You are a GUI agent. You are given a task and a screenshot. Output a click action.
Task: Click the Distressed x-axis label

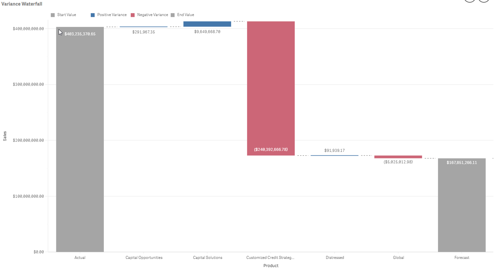click(335, 258)
